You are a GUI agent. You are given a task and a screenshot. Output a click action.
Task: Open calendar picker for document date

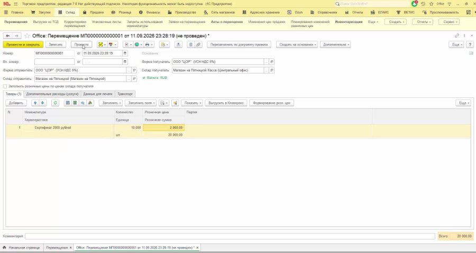point(125,53)
